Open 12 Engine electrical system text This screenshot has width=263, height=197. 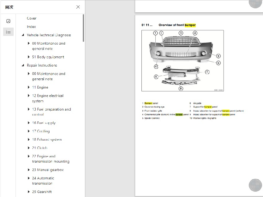pyautogui.click(x=48, y=98)
